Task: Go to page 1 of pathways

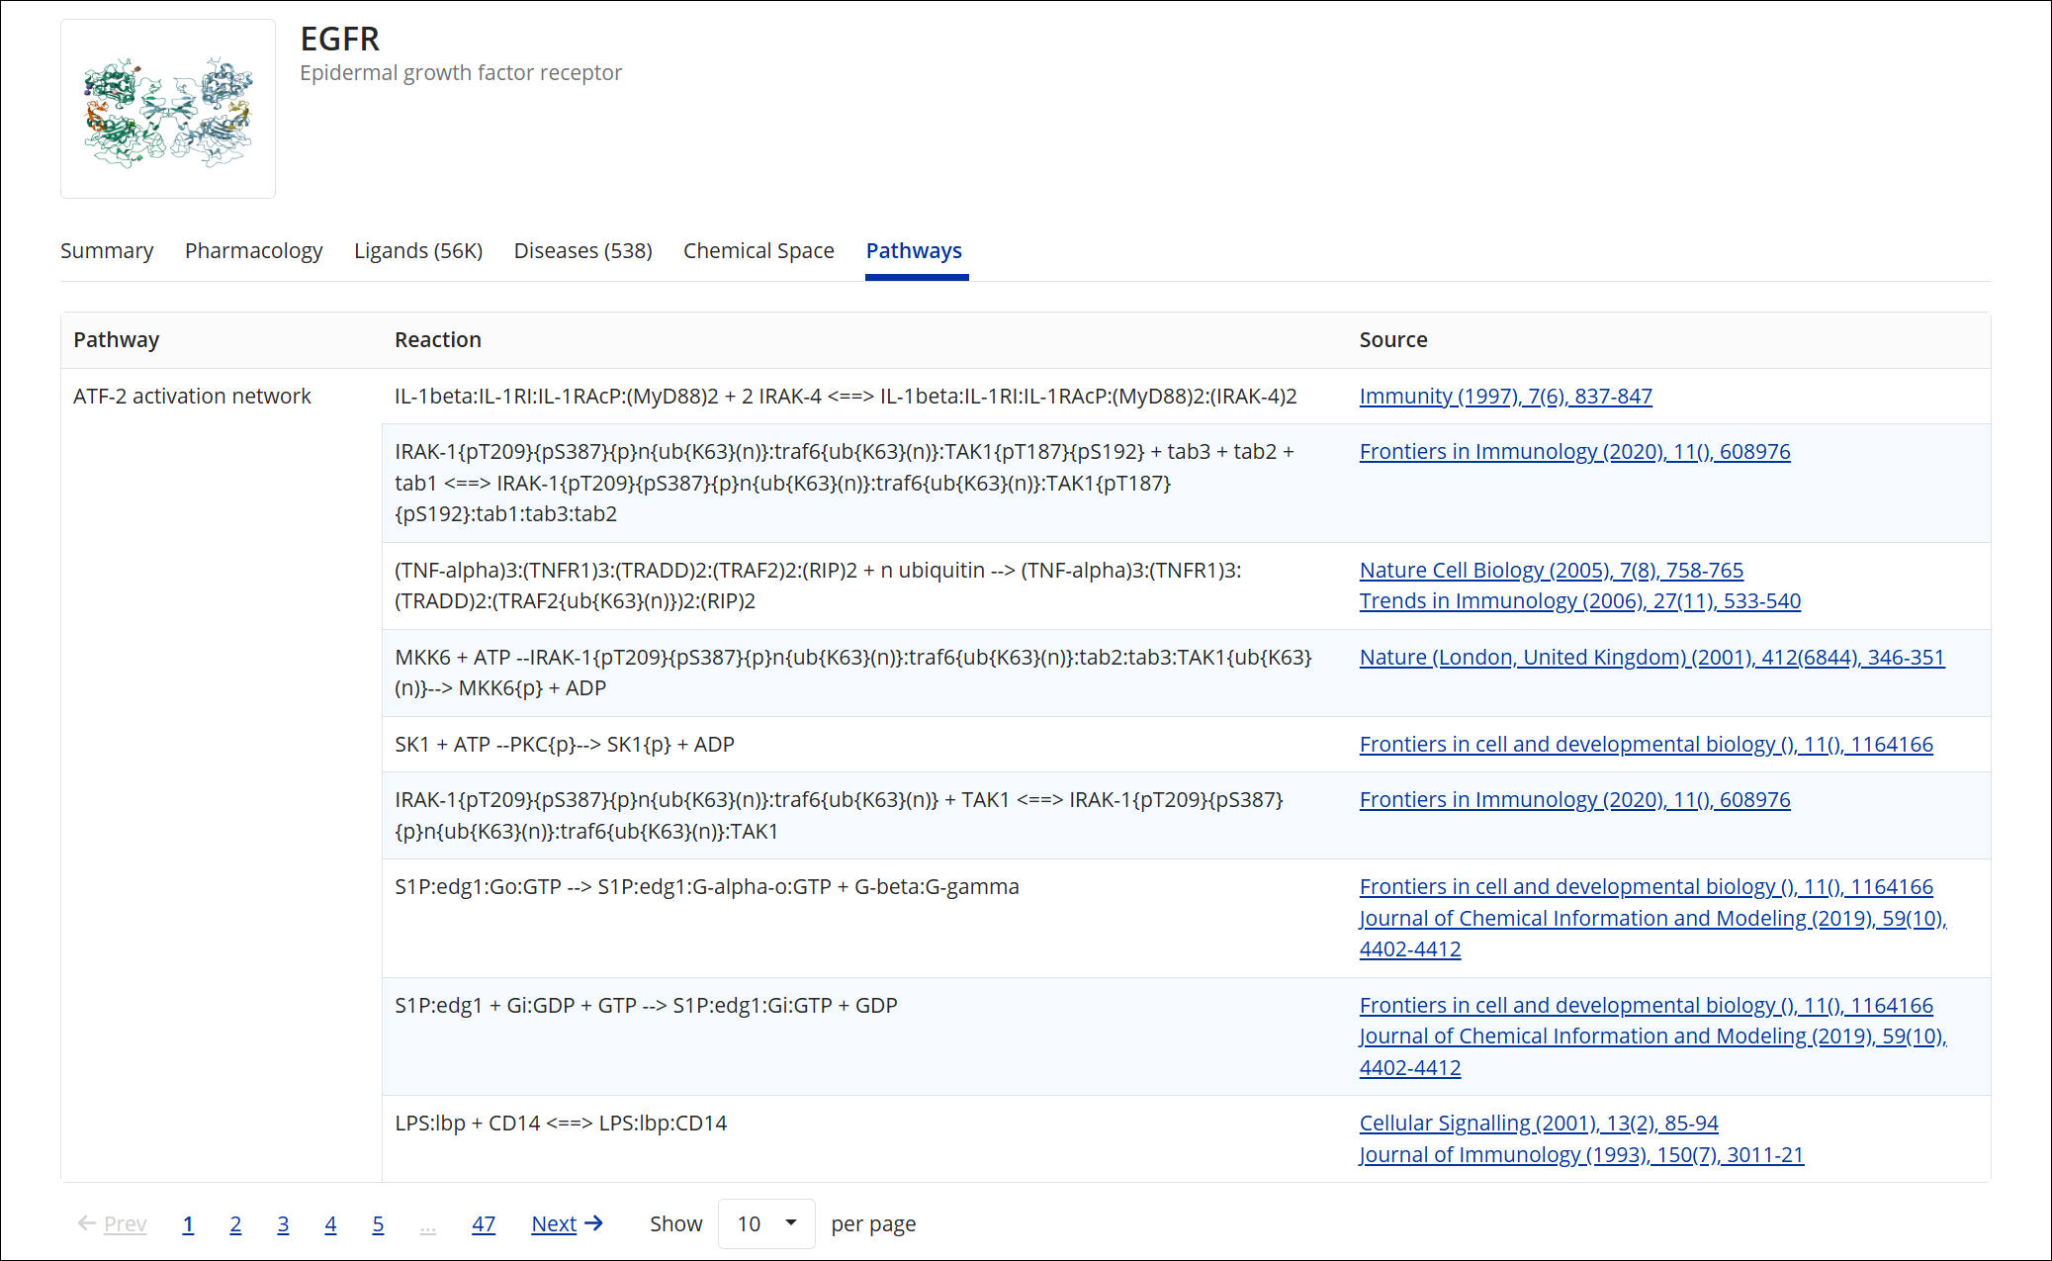Action: coord(188,1224)
